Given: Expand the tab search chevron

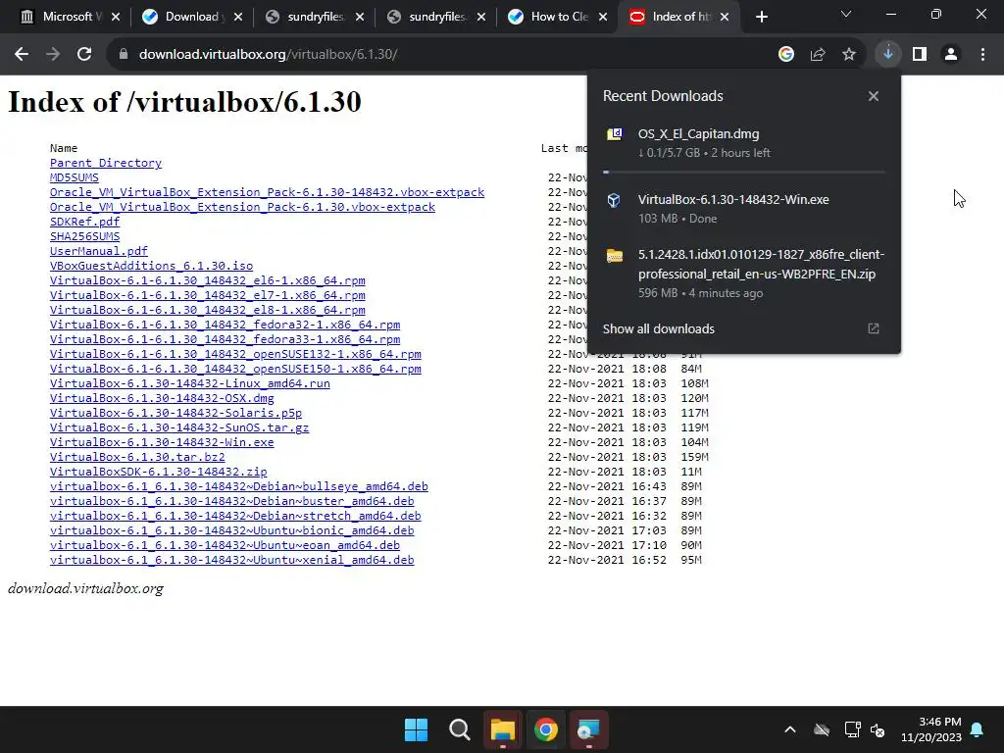Looking at the screenshot, I should pos(846,14).
